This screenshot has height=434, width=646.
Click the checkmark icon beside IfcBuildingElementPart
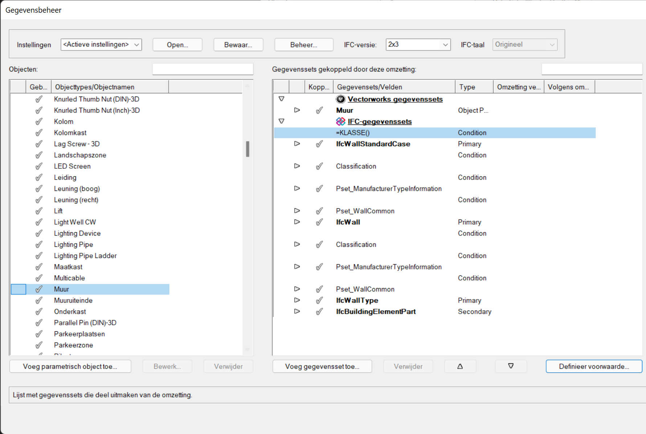pos(319,312)
